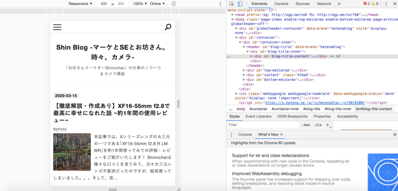Select #blog-title-inner in the breadcrumb

[338, 109]
